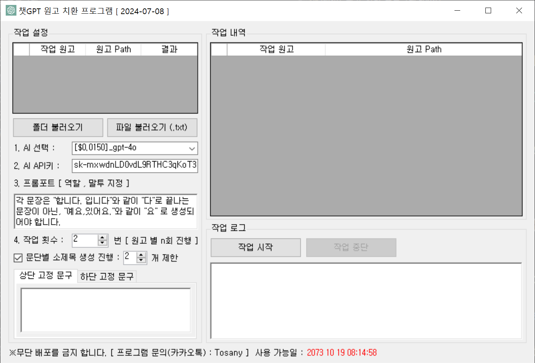Viewport: 535px width, 363px height.
Task: Click the disabled 작업 중단 button
Action: (x=351, y=248)
